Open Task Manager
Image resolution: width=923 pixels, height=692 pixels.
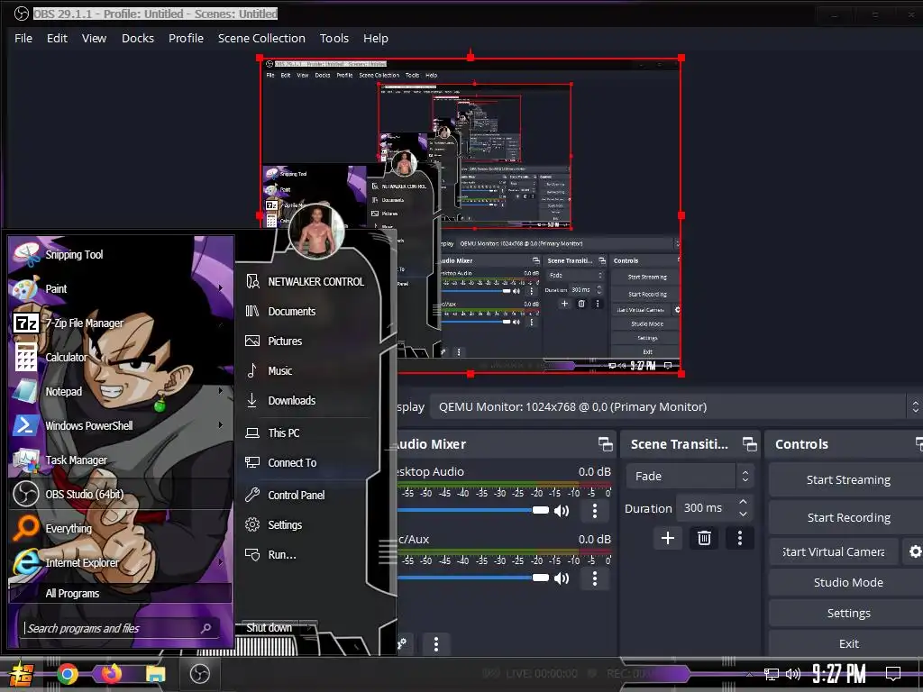coord(121,460)
